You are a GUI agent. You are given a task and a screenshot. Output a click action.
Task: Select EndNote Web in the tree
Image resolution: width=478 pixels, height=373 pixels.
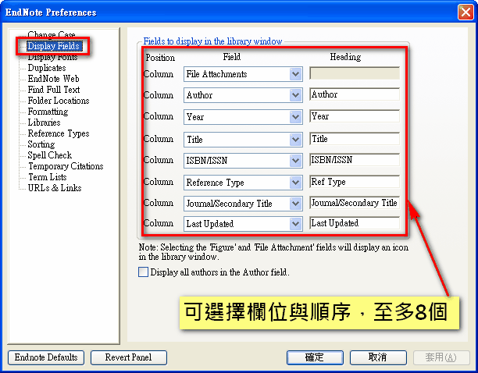pos(53,79)
